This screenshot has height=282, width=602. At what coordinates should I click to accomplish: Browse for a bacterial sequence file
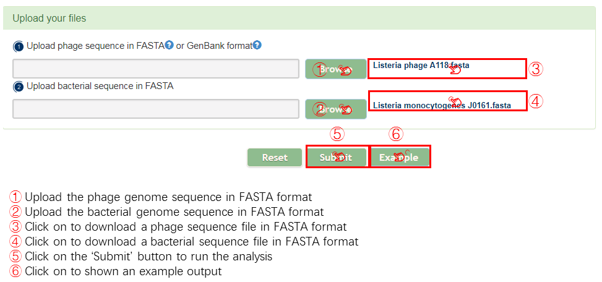(x=335, y=109)
